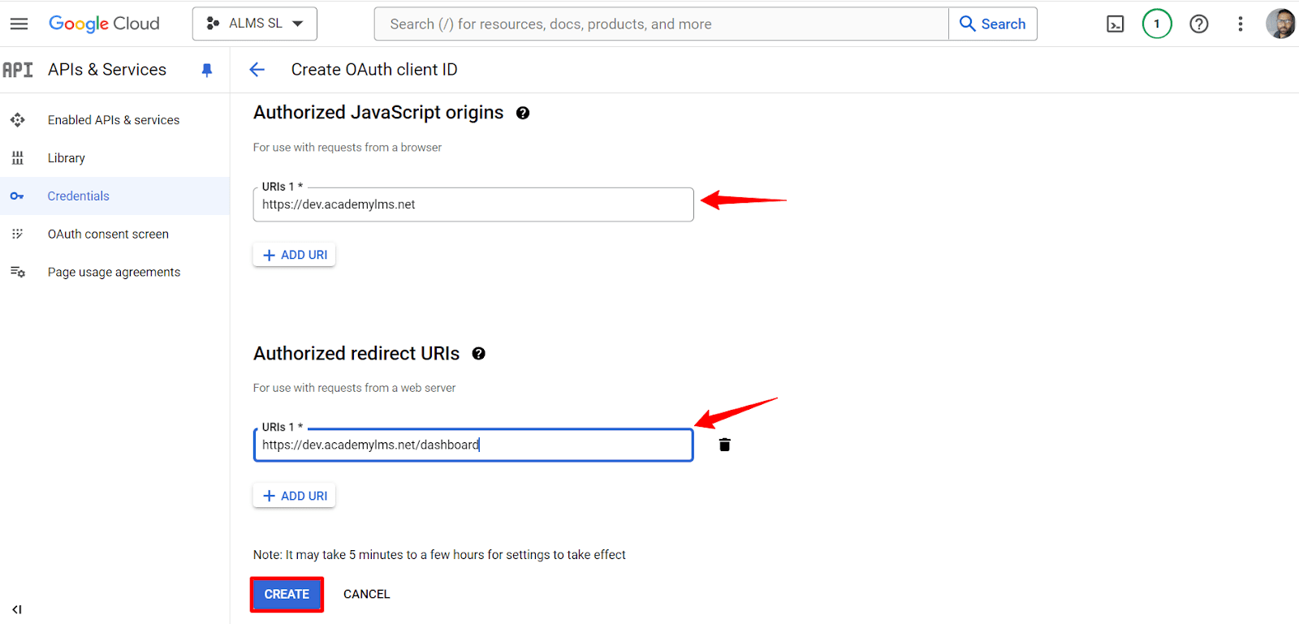Show help for Authorized JavaScript origins
This screenshot has width=1299, height=624.
point(523,113)
